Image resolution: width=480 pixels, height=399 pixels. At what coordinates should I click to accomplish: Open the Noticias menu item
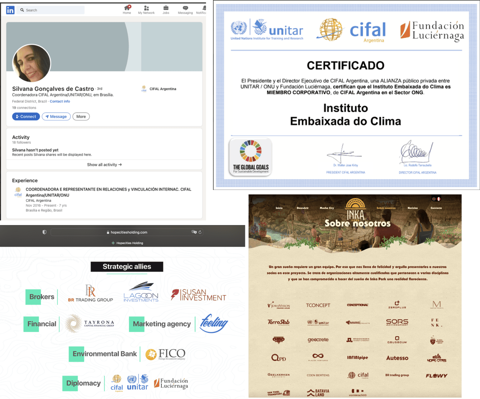coord(413,208)
